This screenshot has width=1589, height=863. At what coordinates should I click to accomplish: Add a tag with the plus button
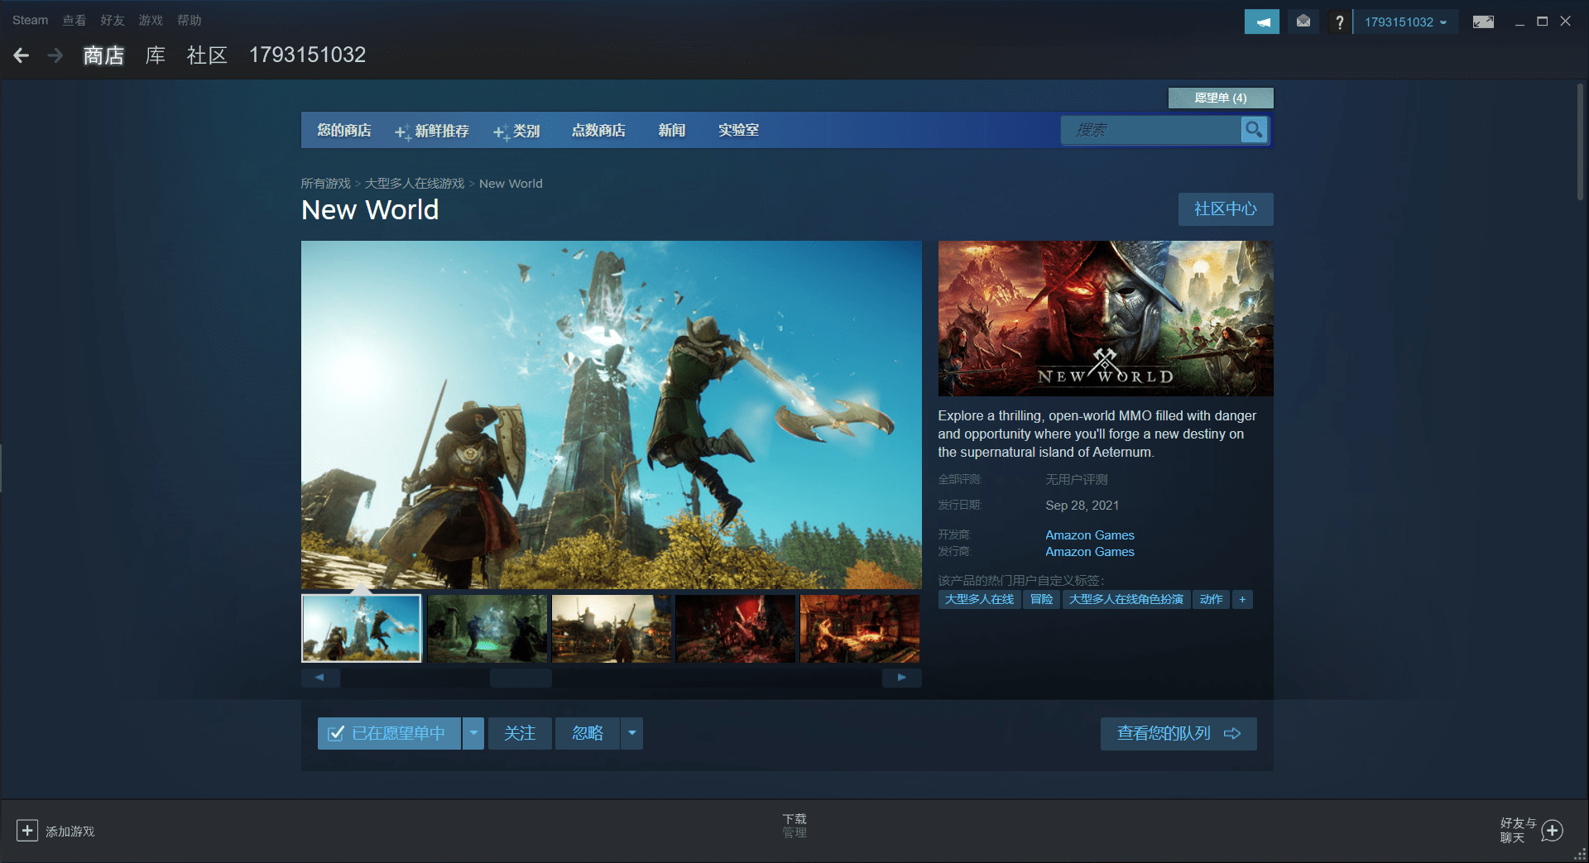1242,599
